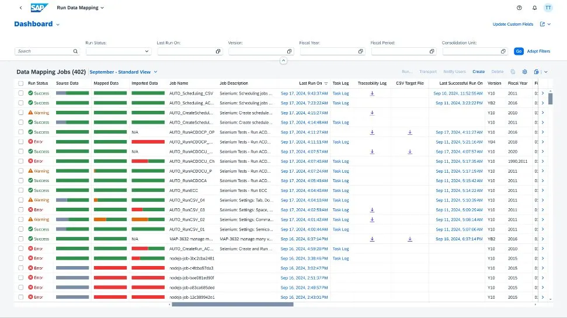Viewport: 567px width, 318px height.
Task: Open the help question mark icon
Action: click(x=519, y=8)
